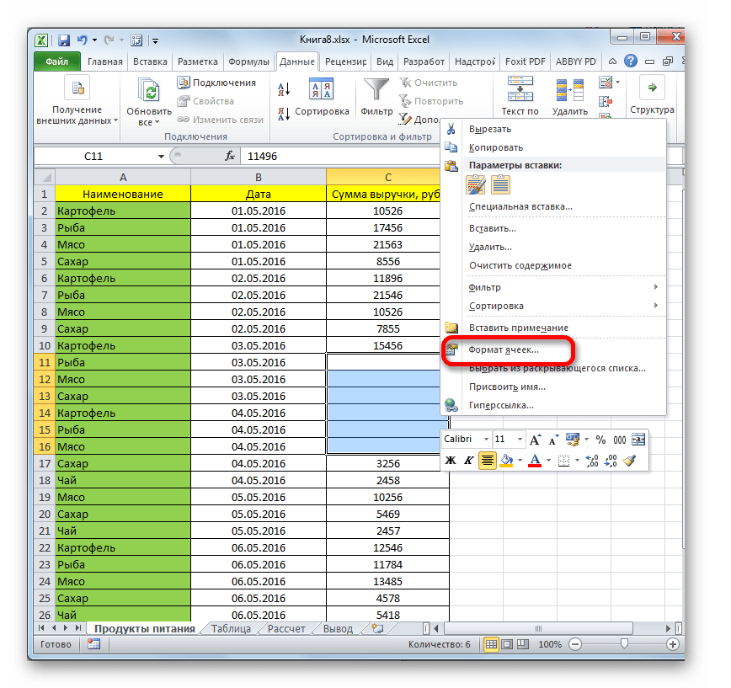This screenshot has height=688, width=731.
Task: Expand the Name Box dropdown arrow
Action: [x=162, y=157]
